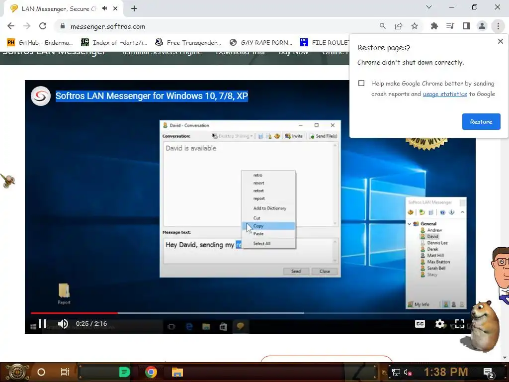Mute the video volume

click(63, 323)
